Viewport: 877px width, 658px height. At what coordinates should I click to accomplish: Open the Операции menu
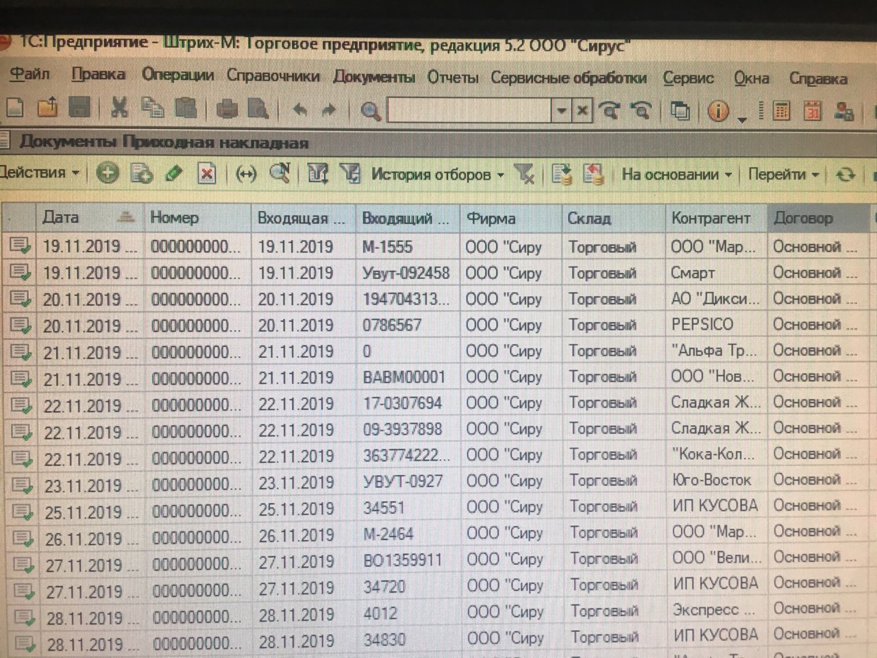point(178,75)
